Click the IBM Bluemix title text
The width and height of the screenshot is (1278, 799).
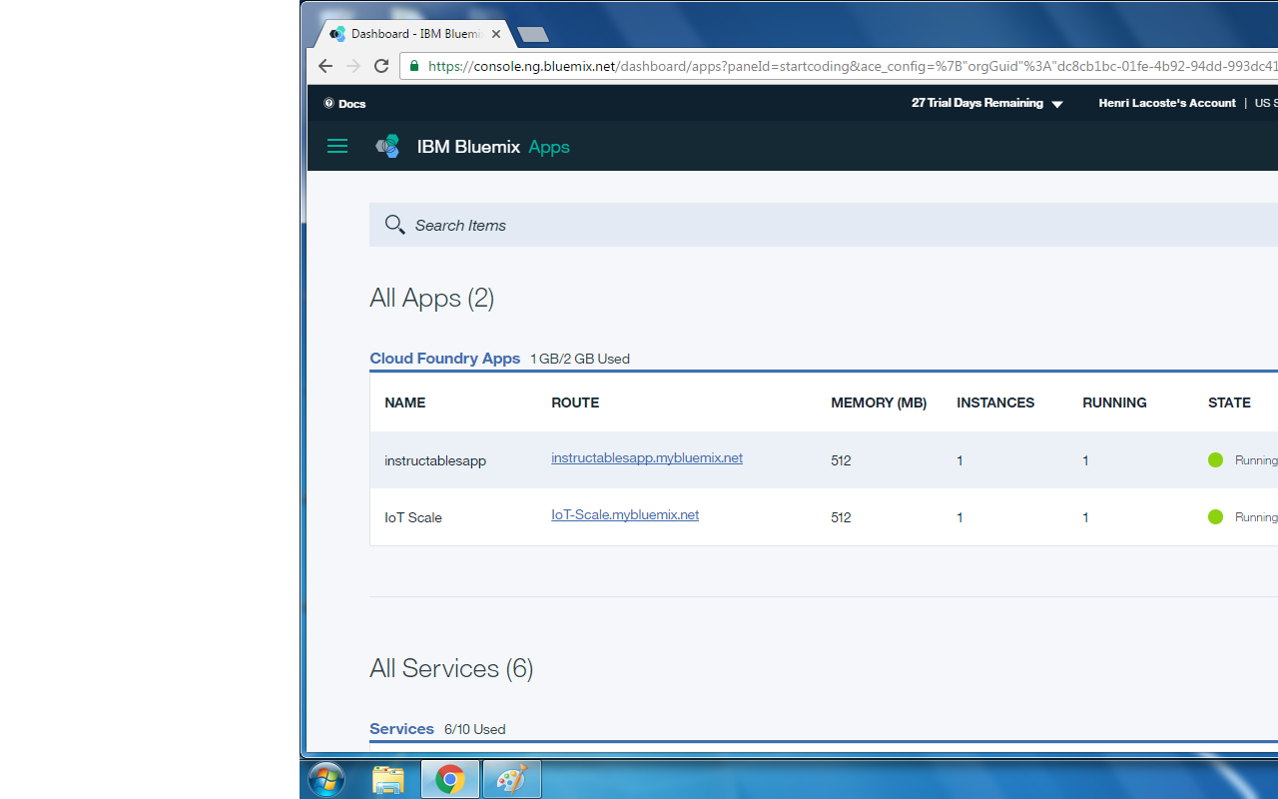(468, 147)
